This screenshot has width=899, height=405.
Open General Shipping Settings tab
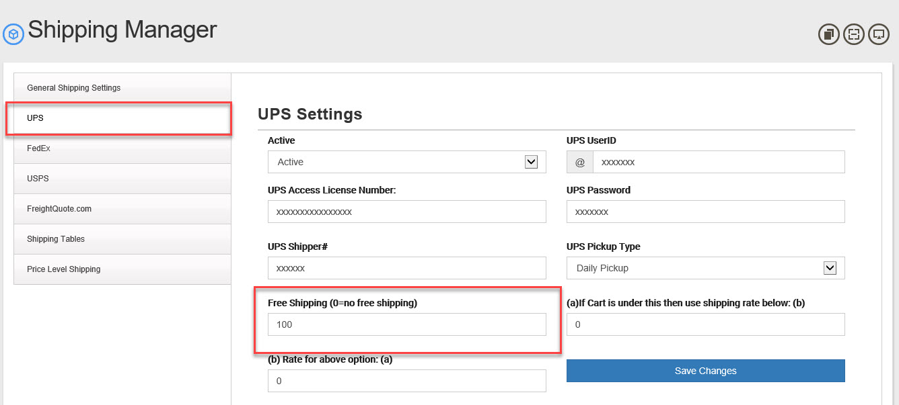pos(74,88)
